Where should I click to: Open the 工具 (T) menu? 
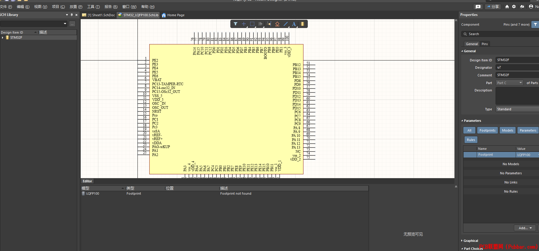pos(93,7)
